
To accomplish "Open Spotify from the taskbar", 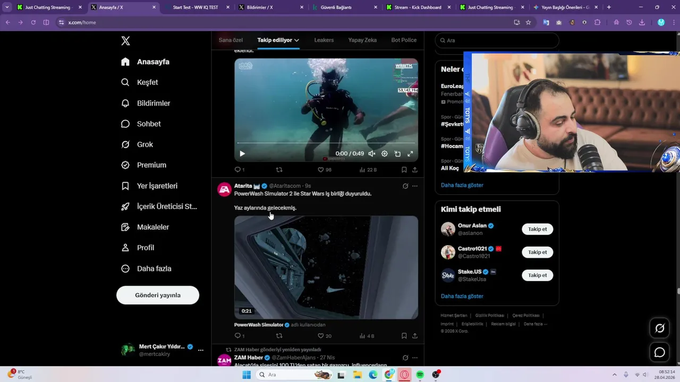I will (x=420, y=375).
